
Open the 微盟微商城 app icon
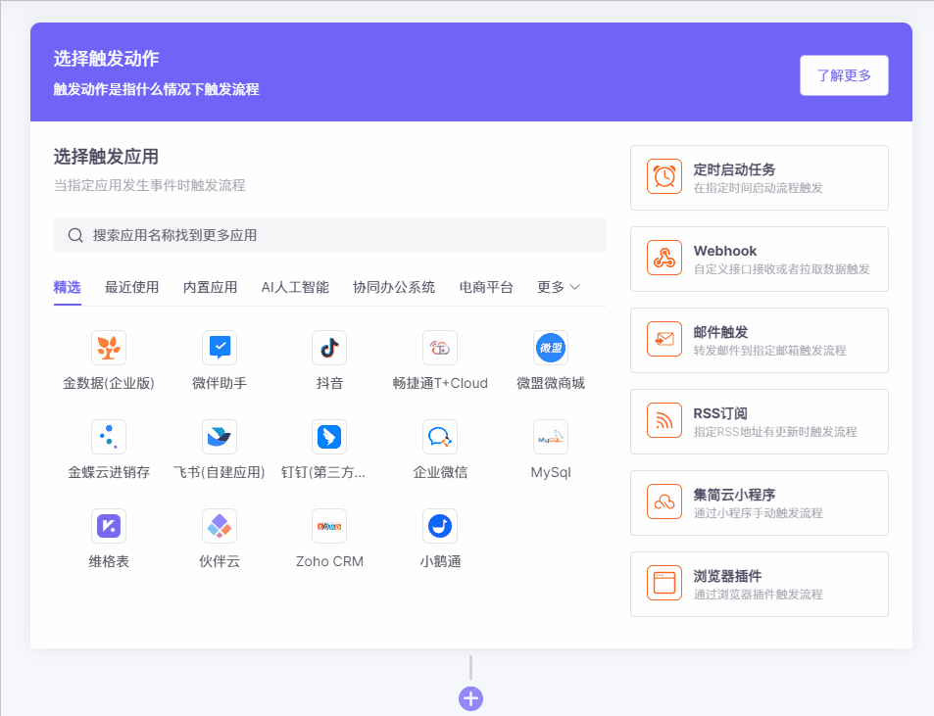(x=551, y=348)
